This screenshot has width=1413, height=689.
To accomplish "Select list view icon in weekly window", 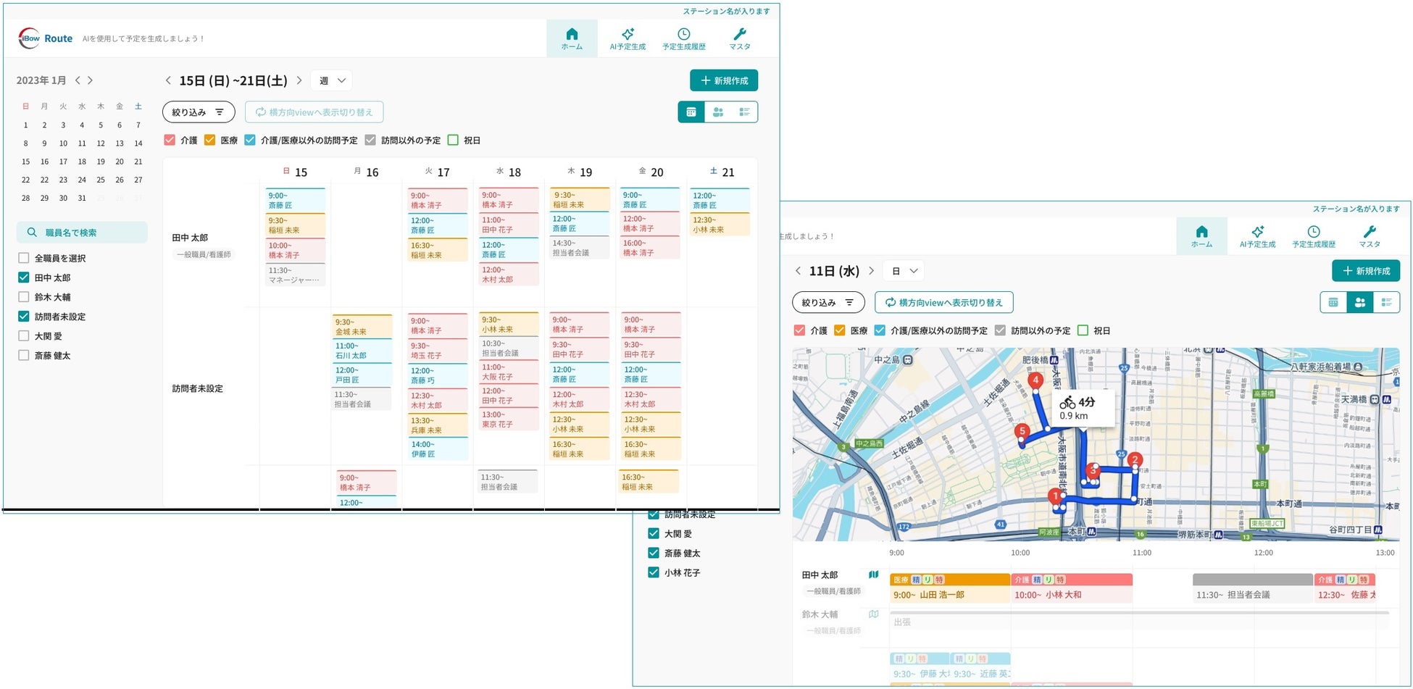I will tap(744, 112).
